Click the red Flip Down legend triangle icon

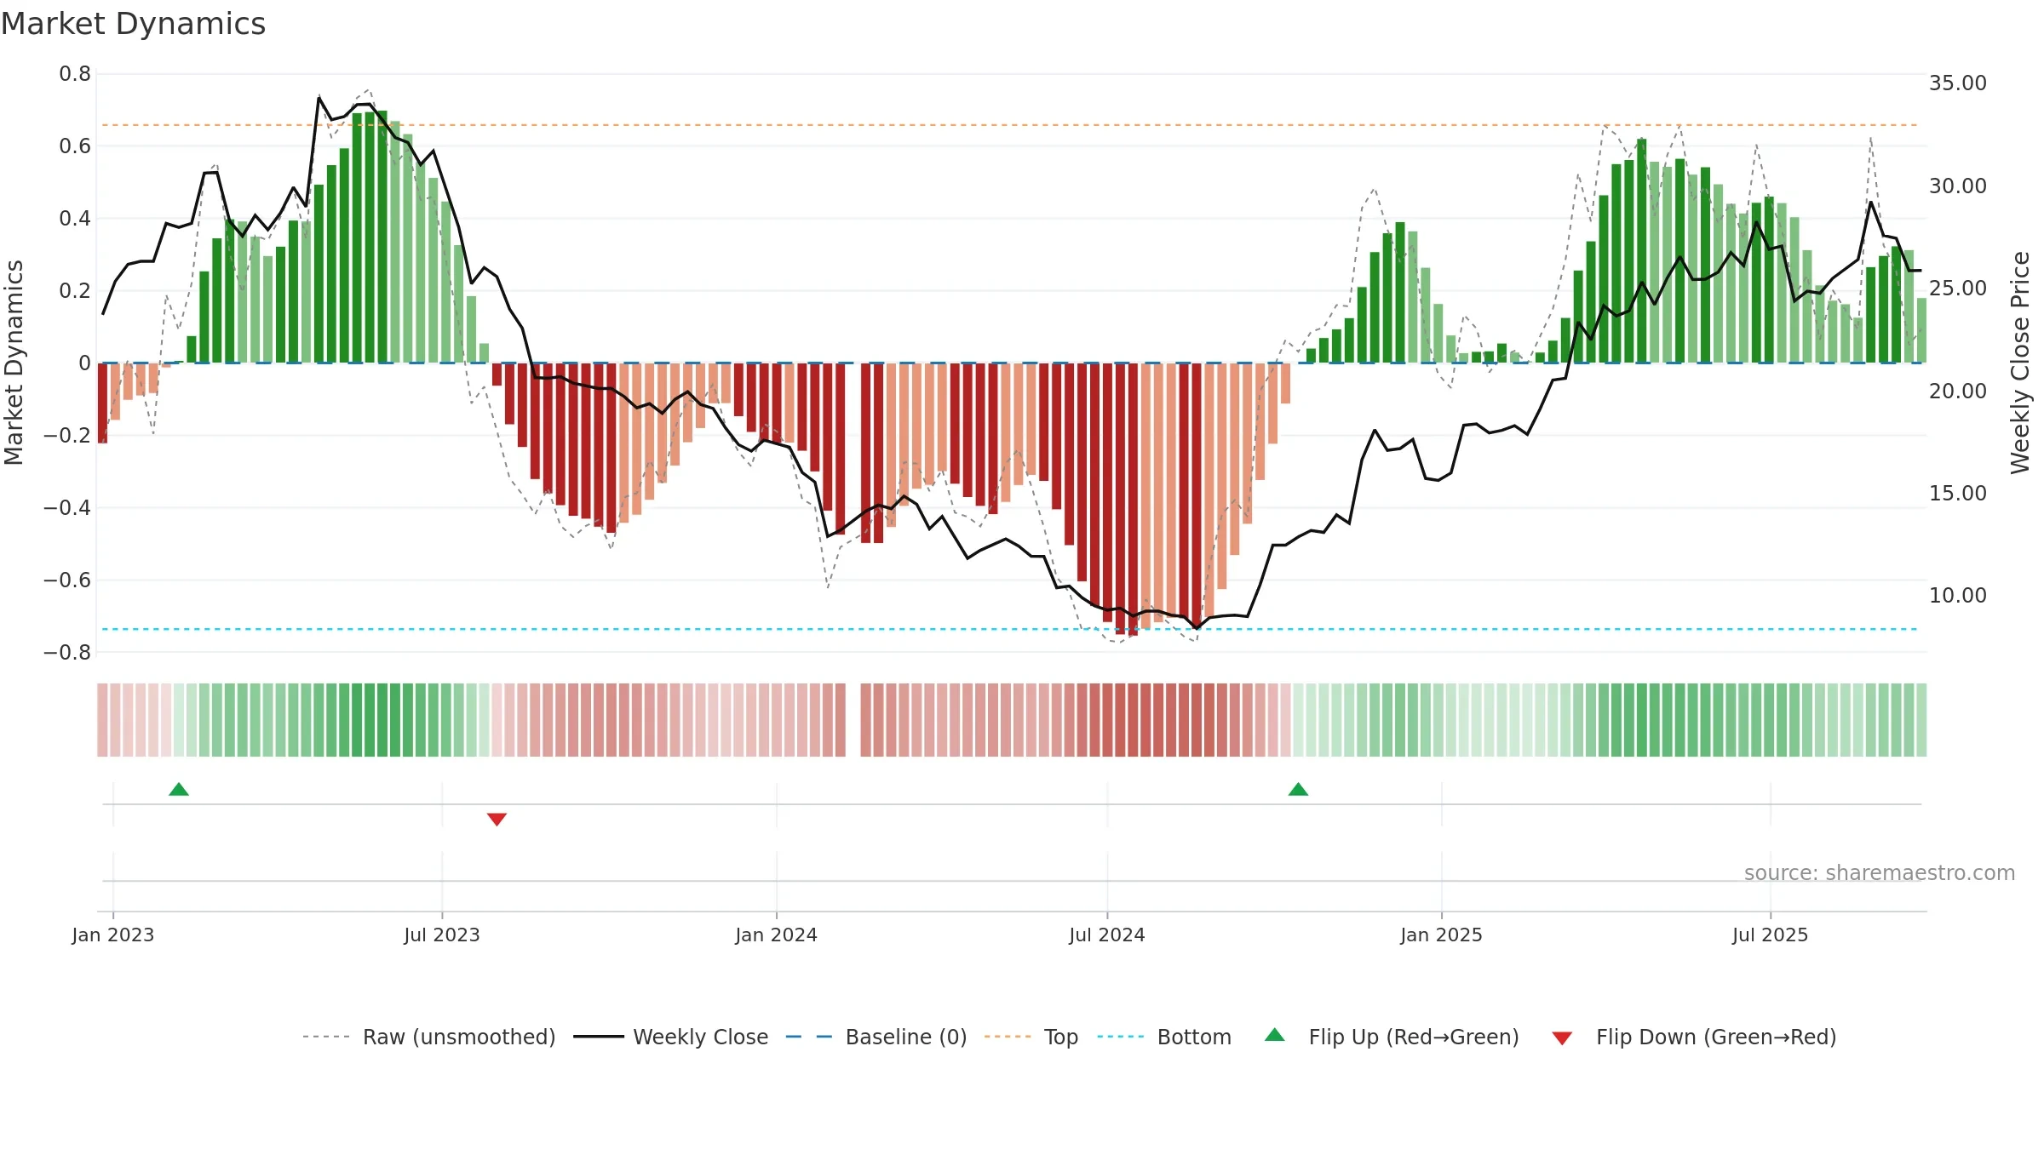click(1562, 1038)
